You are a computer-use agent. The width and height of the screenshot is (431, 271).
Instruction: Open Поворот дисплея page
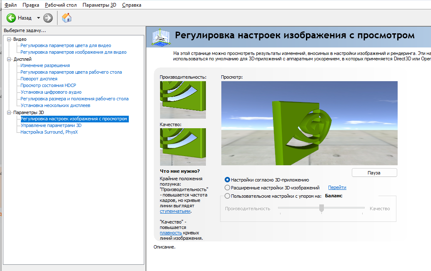click(39, 79)
